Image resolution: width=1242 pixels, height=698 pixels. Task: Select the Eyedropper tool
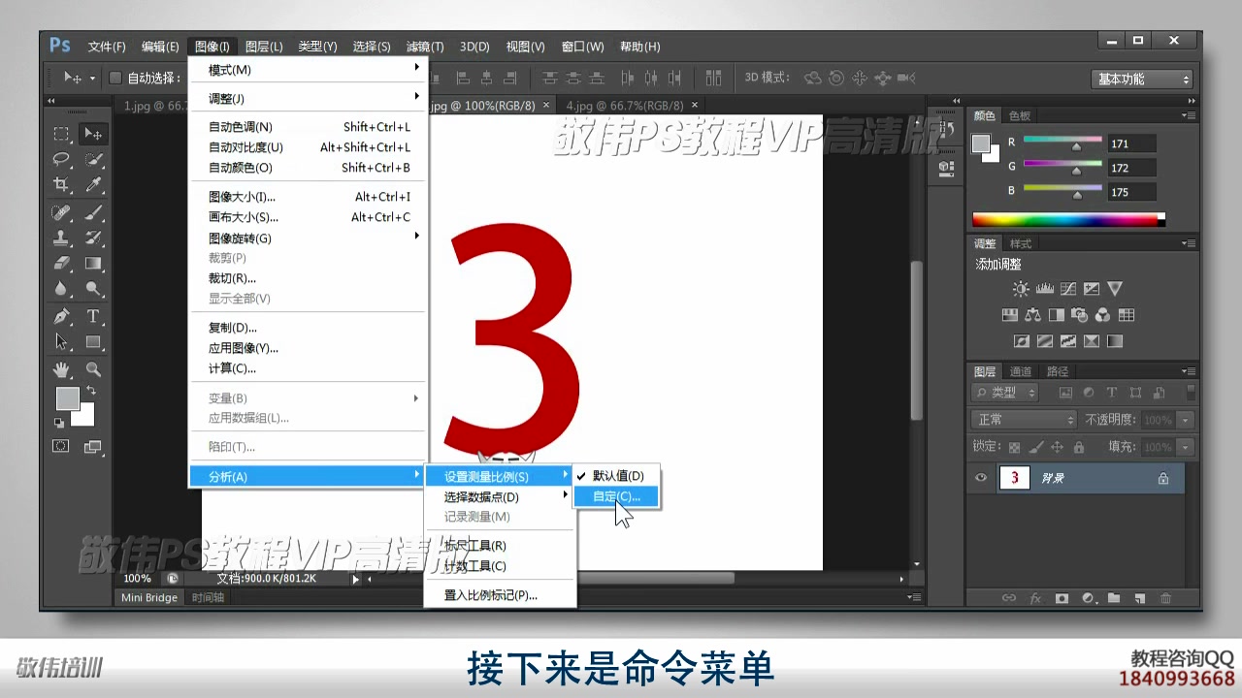click(93, 184)
